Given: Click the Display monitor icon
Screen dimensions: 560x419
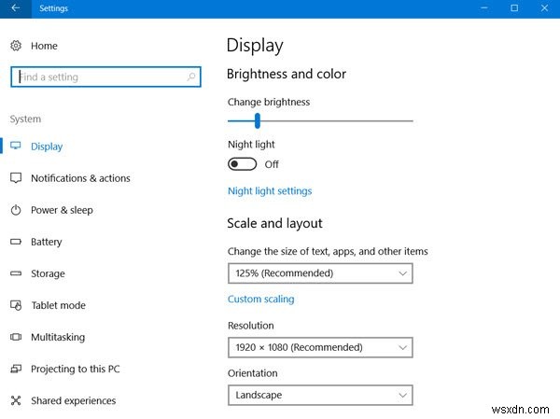Looking at the screenshot, I should pyautogui.click(x=16, y=146).
